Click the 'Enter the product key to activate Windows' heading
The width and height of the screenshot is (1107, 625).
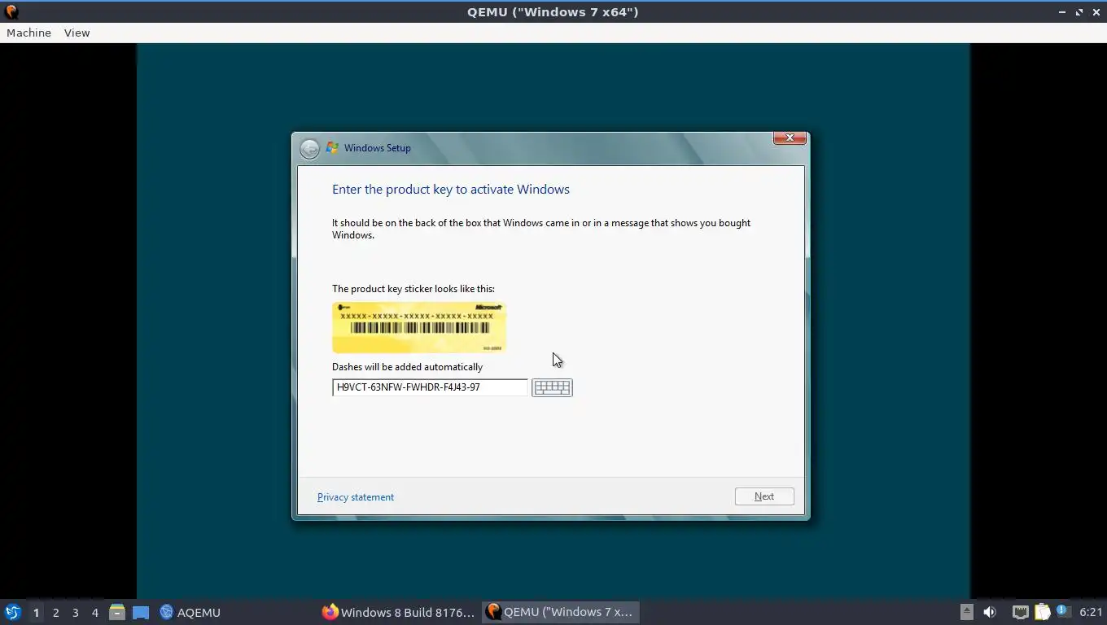tap(451, 190)
